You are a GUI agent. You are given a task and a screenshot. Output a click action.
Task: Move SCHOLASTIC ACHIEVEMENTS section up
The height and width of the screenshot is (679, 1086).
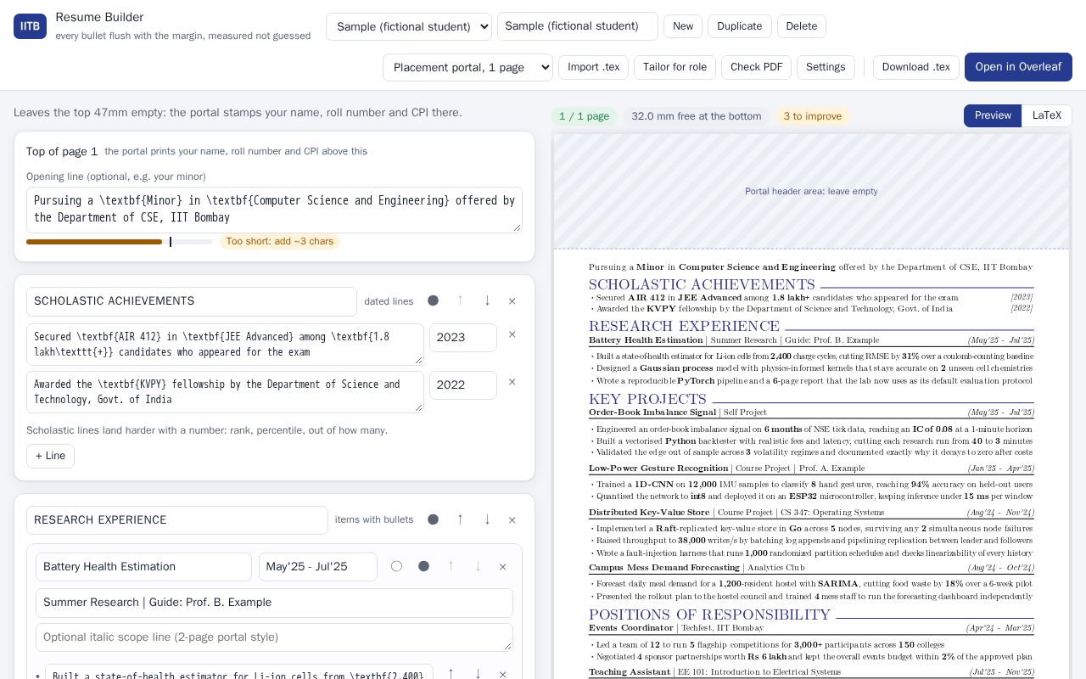pos(460,301)
